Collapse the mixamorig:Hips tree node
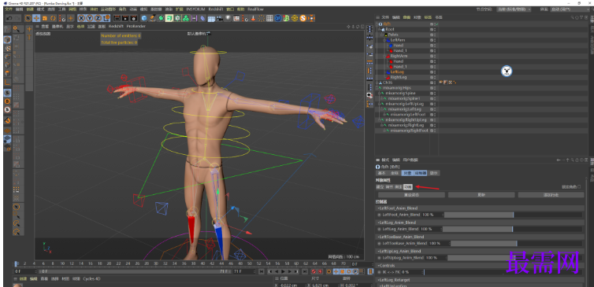Image resolution: width=594 pixels, height=287 pixels. click(377, 88)
